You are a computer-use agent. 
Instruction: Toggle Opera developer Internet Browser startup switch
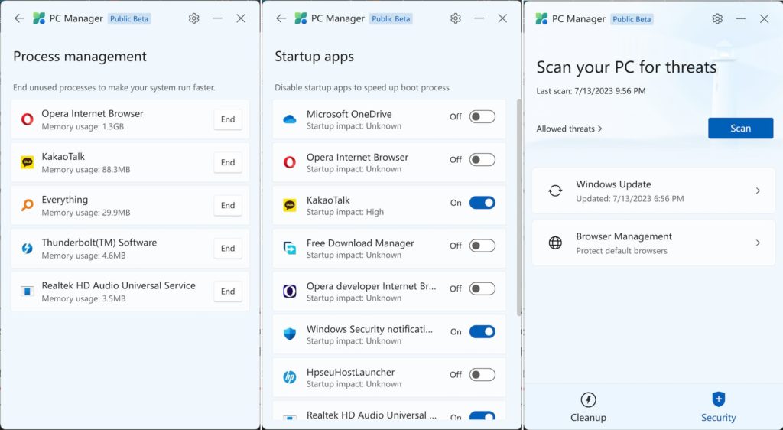482,288
